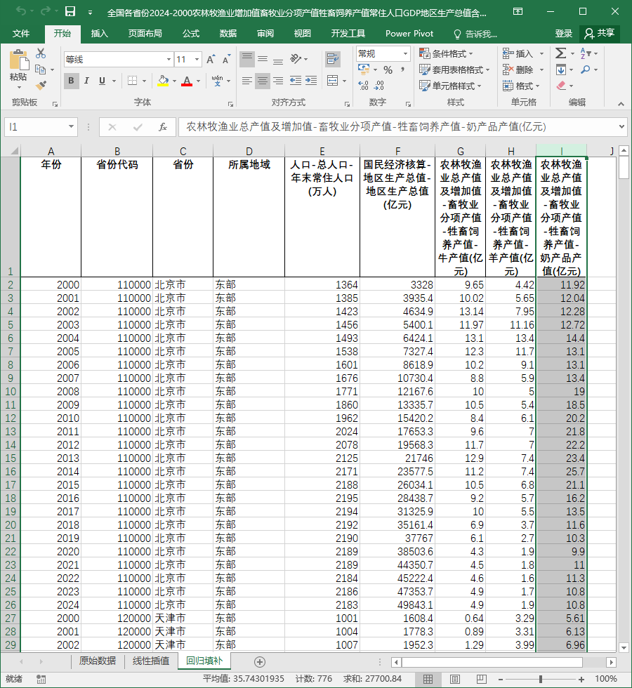632x688 pixels.
Task: Select the Merge and Center icon
Action: (333, 81)
